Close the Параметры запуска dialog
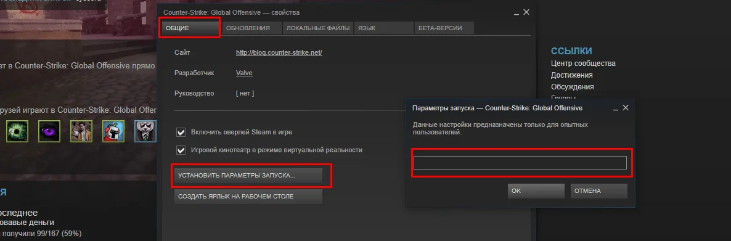The image size is (731, 241). (x=626, y=108)
